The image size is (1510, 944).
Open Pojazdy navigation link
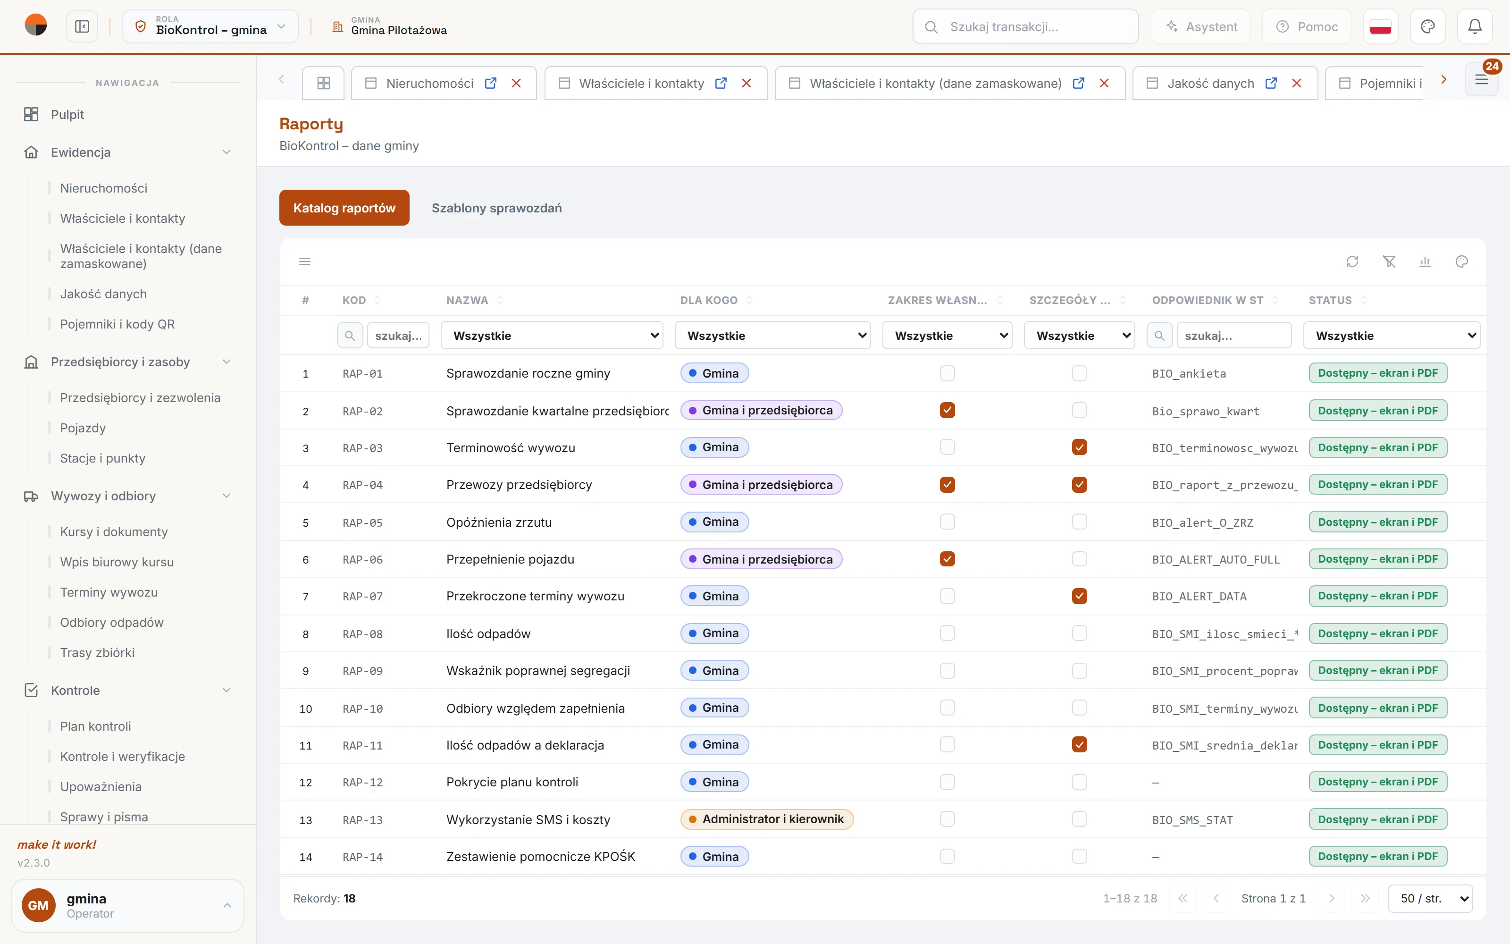tap(83, 428)
